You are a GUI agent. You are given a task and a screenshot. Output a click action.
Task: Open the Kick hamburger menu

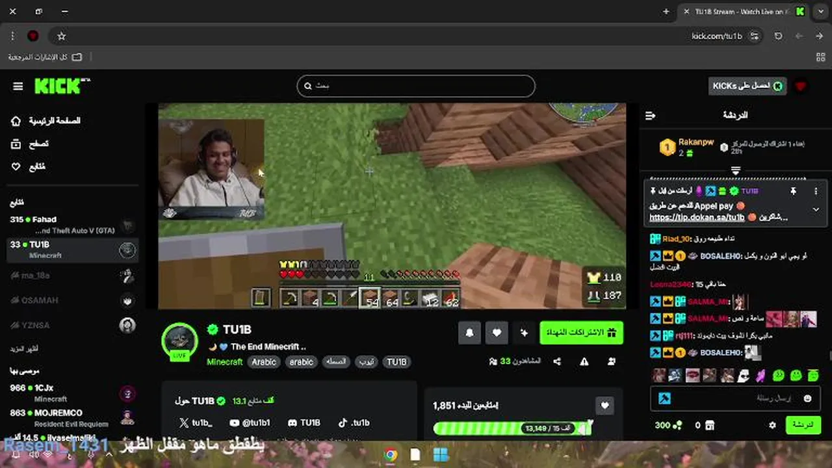point(18,86)
